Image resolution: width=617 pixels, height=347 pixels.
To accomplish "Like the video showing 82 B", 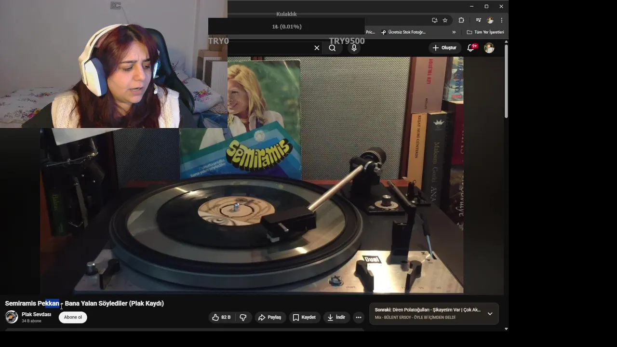I will click(221, 317).
